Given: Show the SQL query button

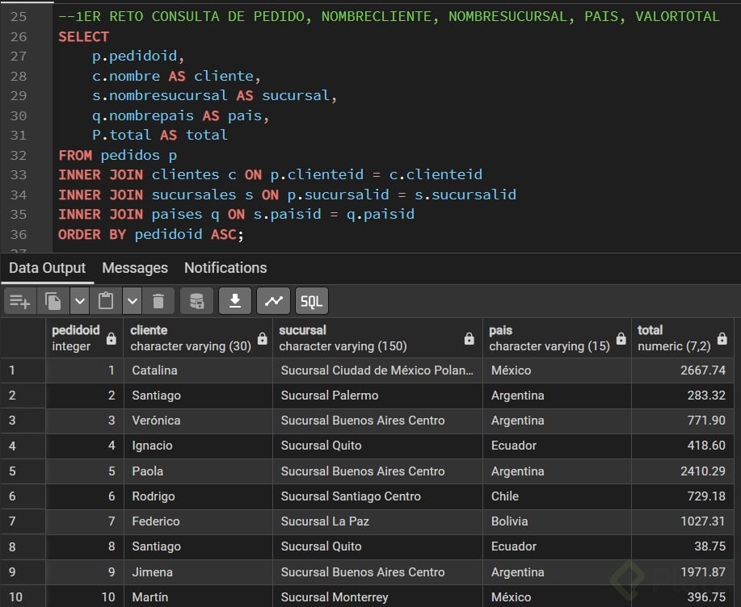Looking at the screenshot, I should click(x=311, y=301).
